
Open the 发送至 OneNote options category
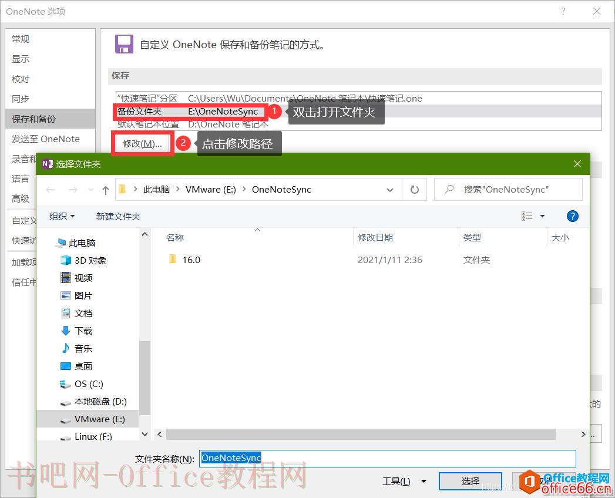pos(50,139)
